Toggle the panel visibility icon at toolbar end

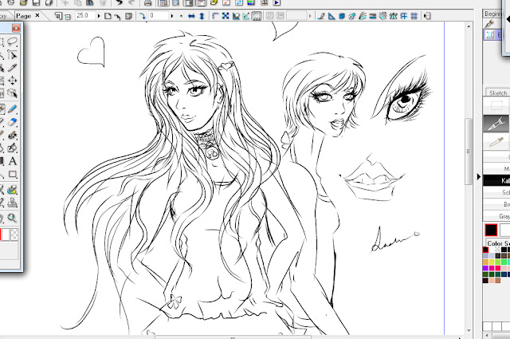[x=427, y=16]
